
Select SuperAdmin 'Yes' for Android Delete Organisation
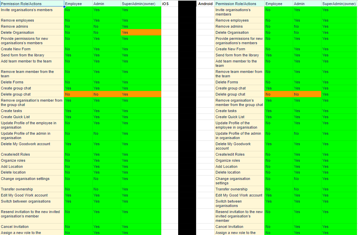[x=339, y=32]
